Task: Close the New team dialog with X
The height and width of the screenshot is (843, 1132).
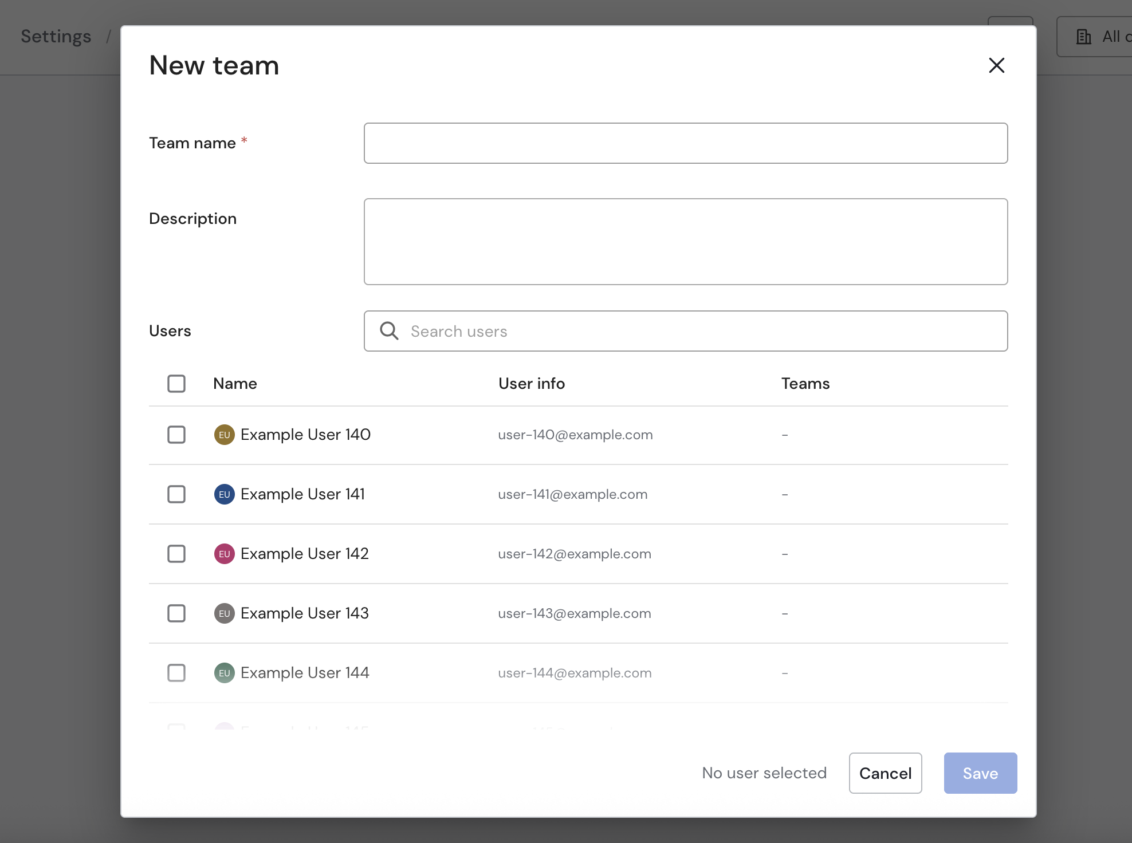Action: pyautogui.click(x=996, y=65)
